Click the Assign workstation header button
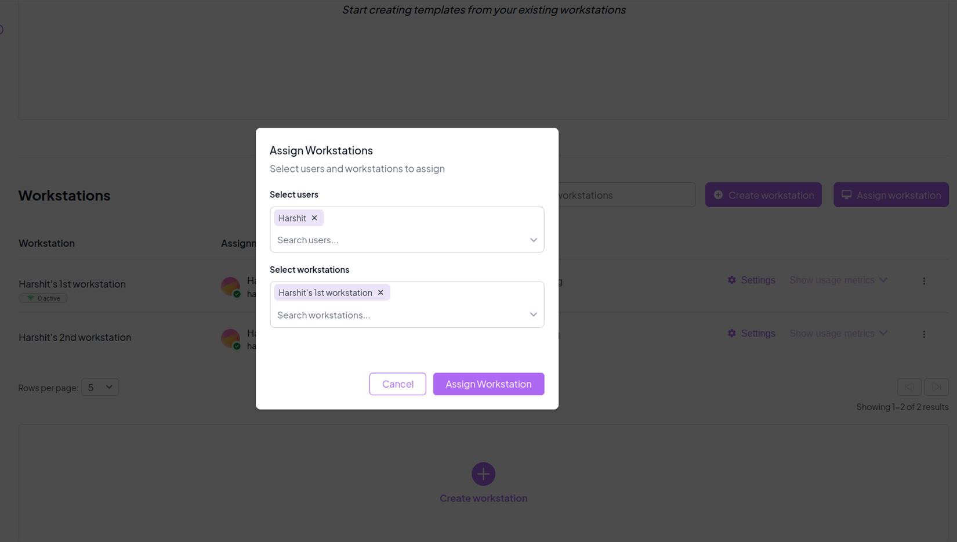The image size is (957, 542). point(891,195)
